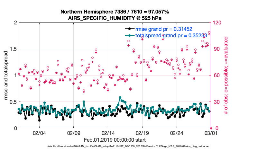Click the 02/09 x-axis tick label

(x=74, y=133)
